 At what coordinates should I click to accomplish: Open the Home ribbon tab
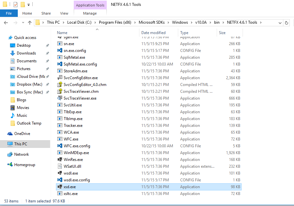click(27, 13)
